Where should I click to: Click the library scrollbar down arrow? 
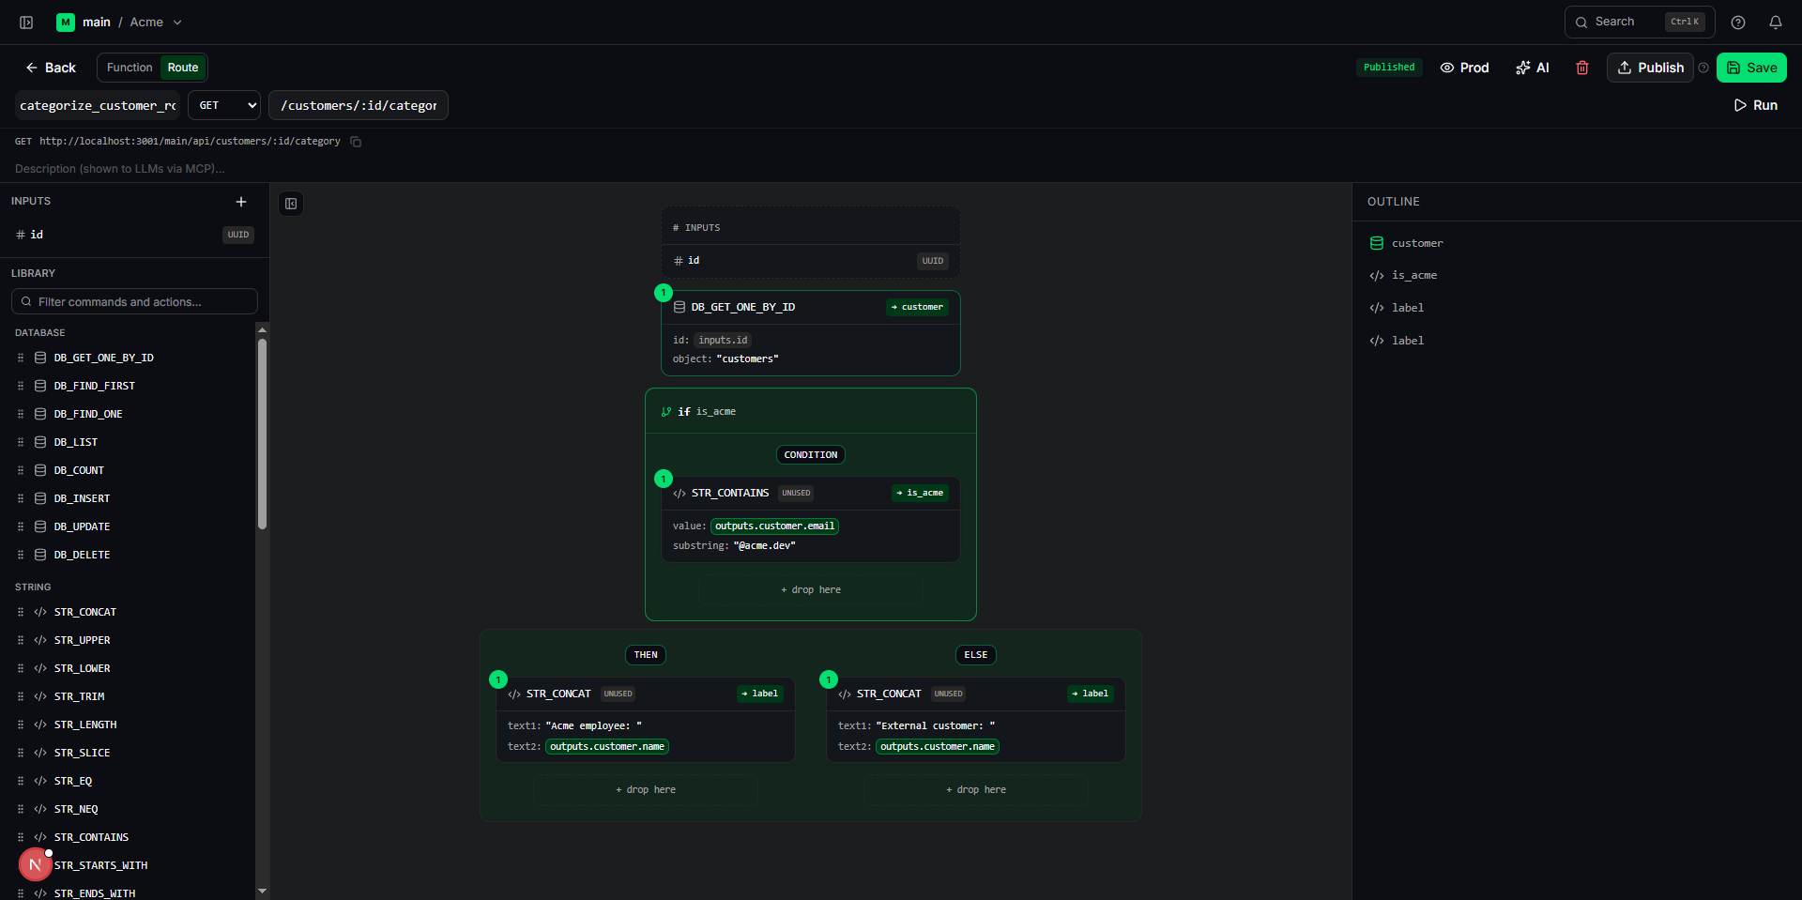click(x=262, y=891)
